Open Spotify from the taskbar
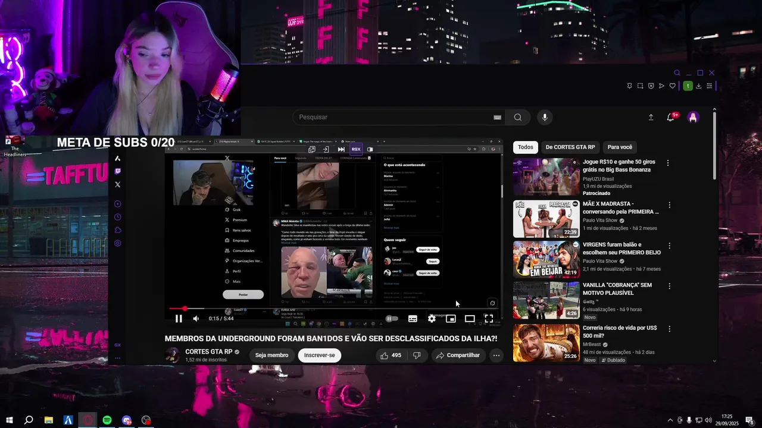The width and height of the screenshot is (762, 428). 107,420
